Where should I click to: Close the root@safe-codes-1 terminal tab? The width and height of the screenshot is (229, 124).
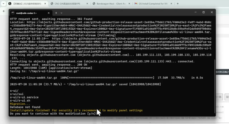coord(49,13)
